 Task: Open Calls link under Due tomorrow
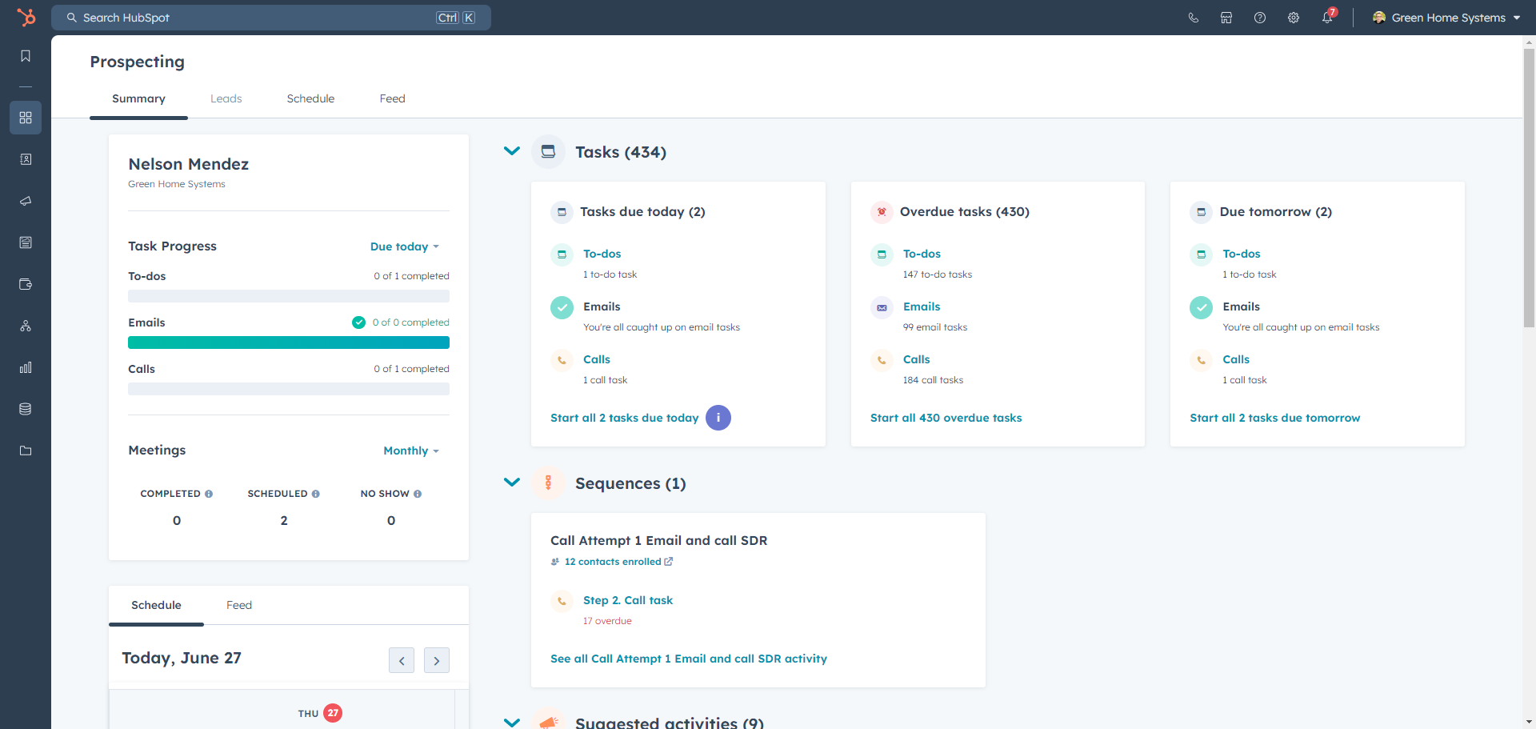pos(1236,359)
